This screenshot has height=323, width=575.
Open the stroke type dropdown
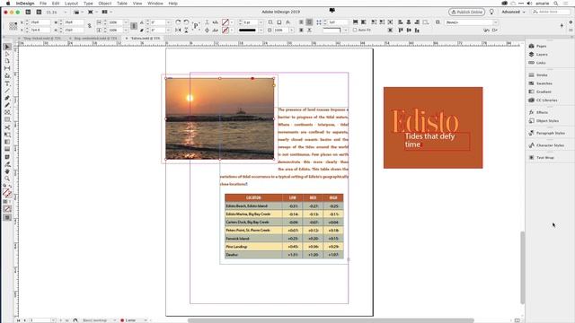coord(261,30)
